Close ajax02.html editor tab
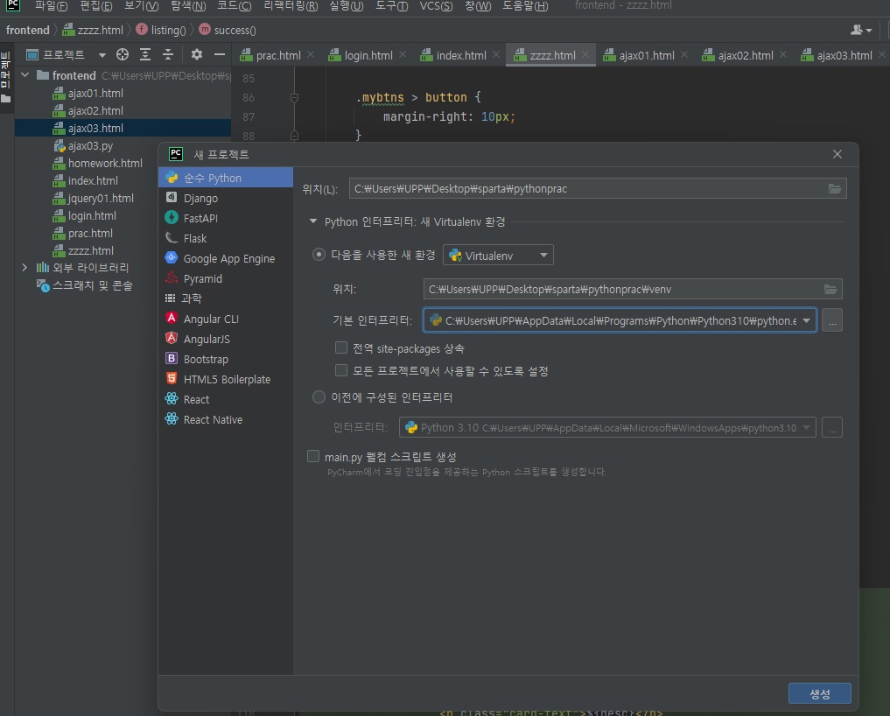 point(783,54)
